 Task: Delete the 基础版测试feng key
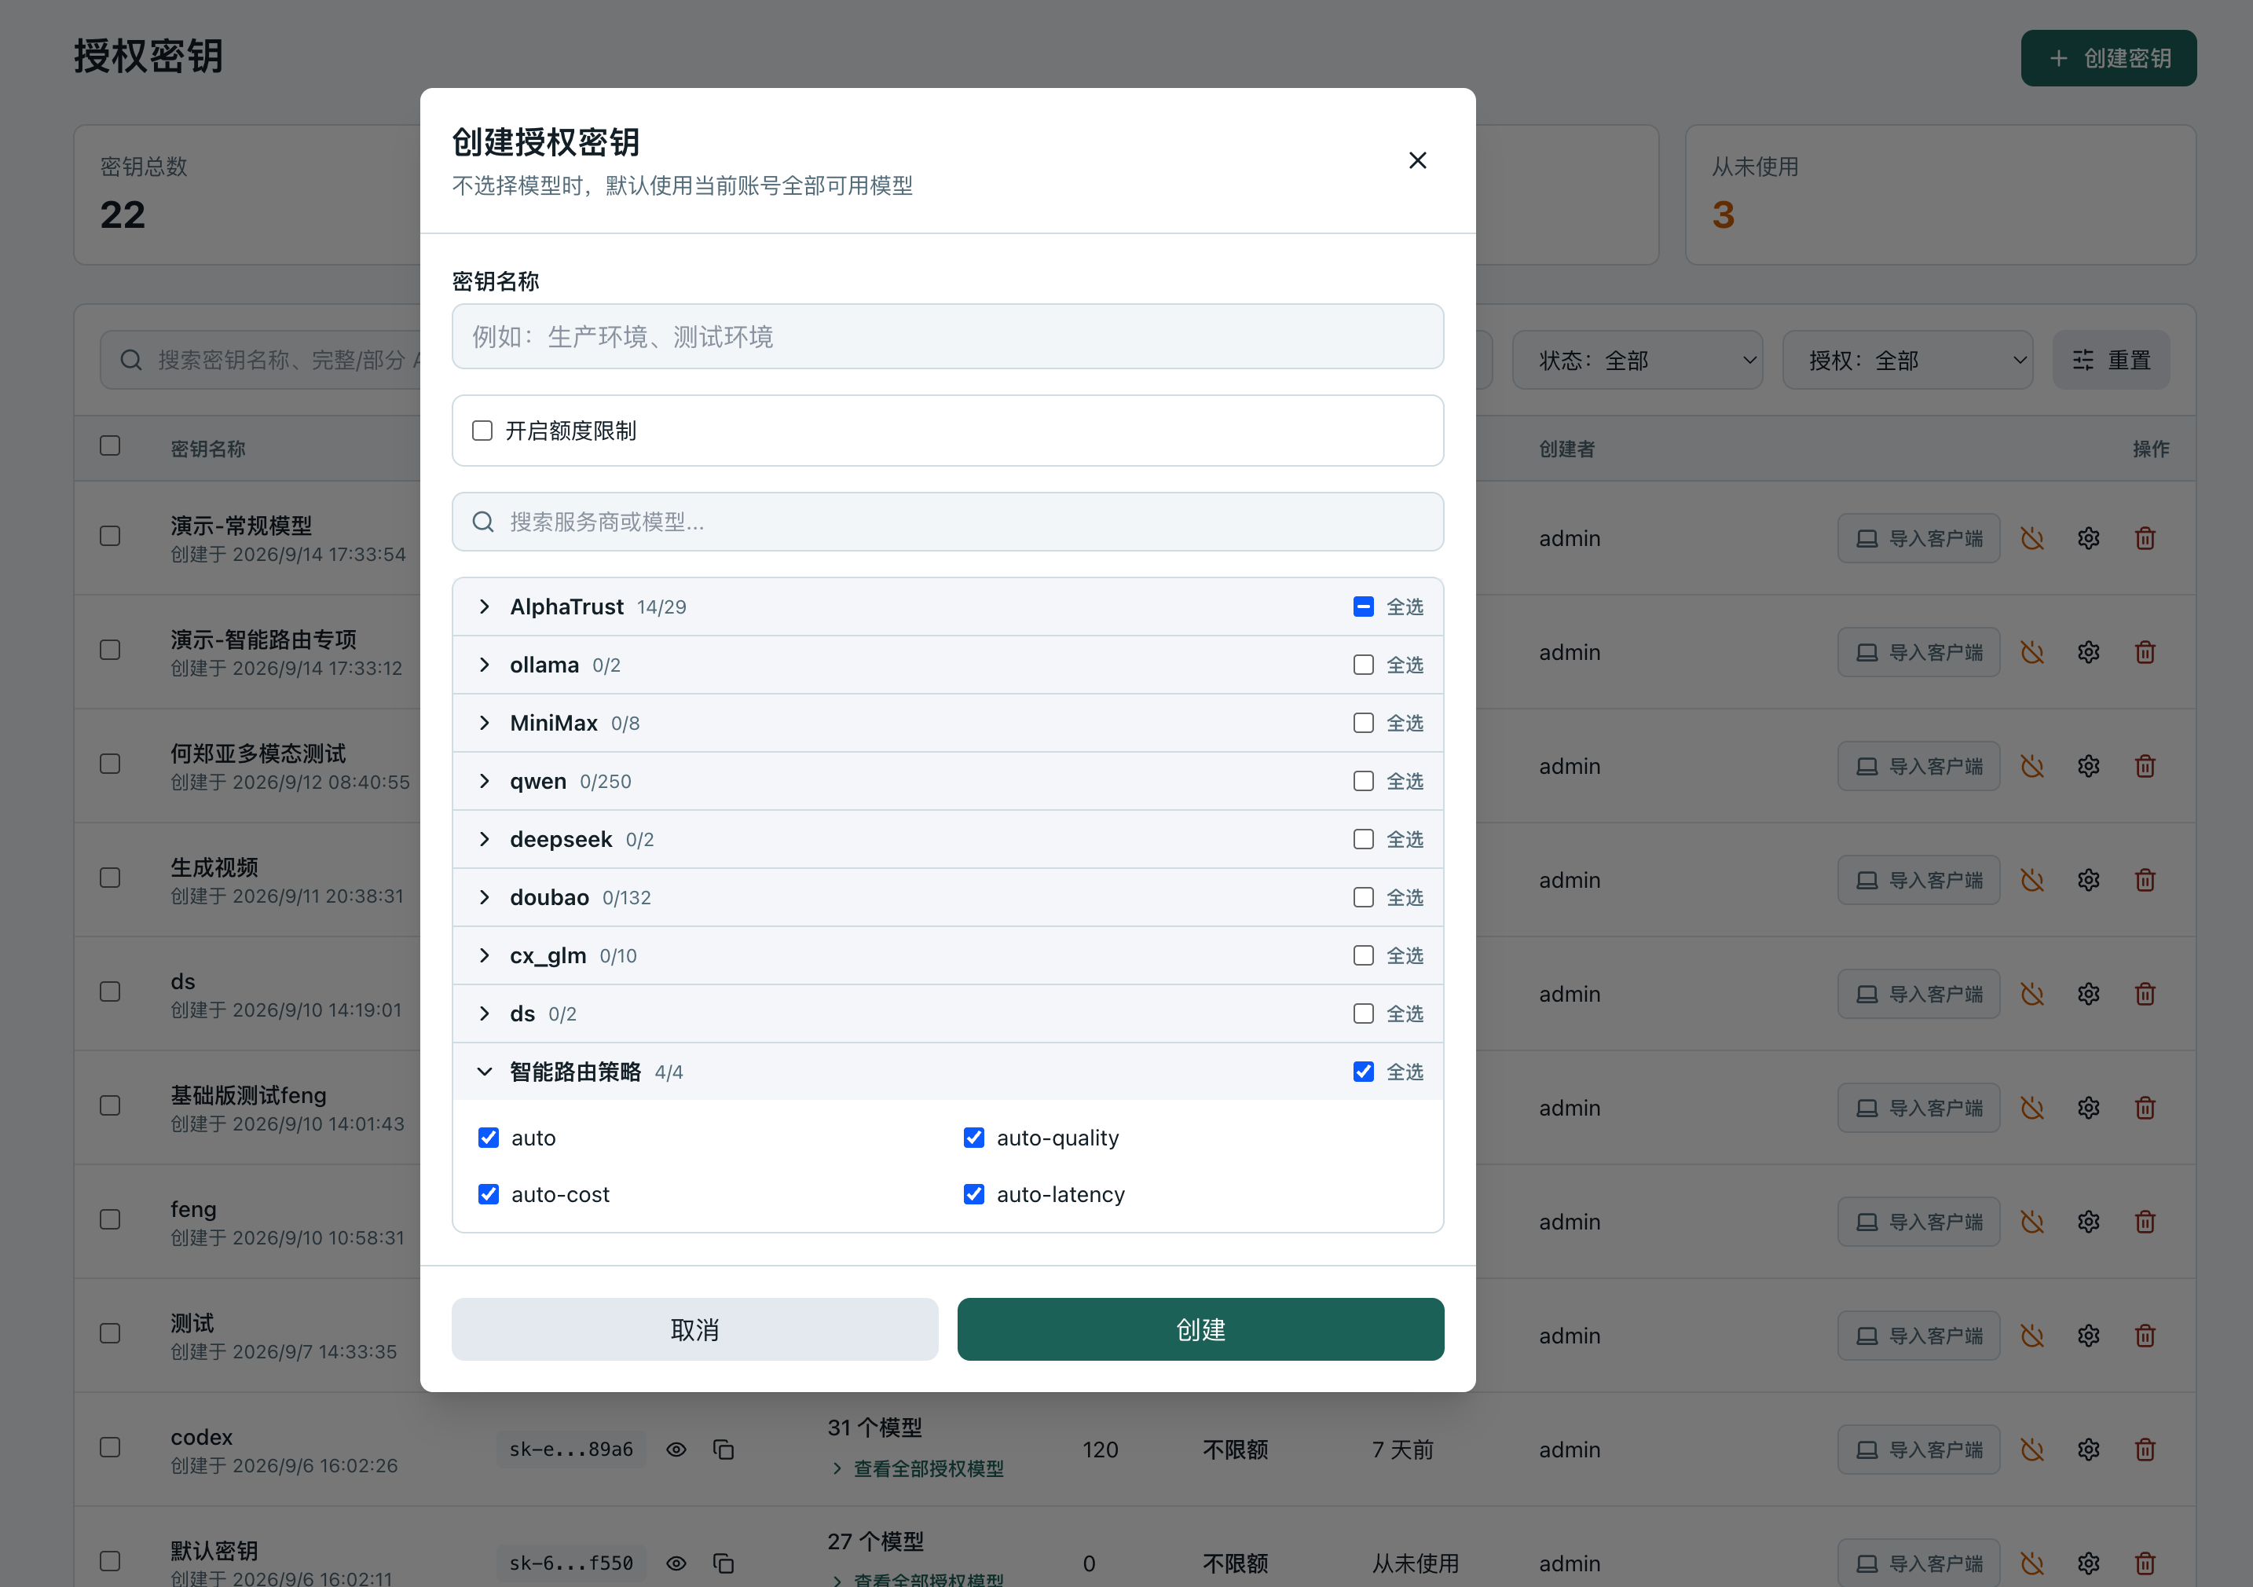2145,1107
